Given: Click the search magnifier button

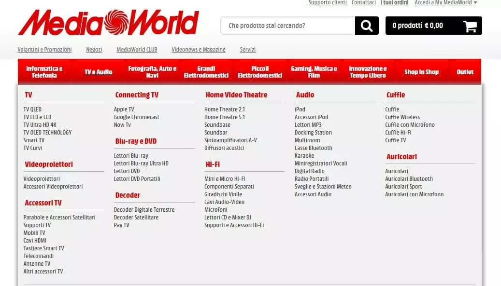Looking at the screenshot, I should click(x=367, y=26).
